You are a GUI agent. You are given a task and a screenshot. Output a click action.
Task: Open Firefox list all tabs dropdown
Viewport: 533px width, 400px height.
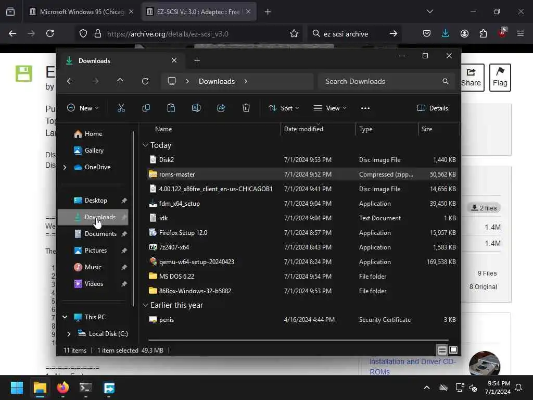click(x=430, y=11)
